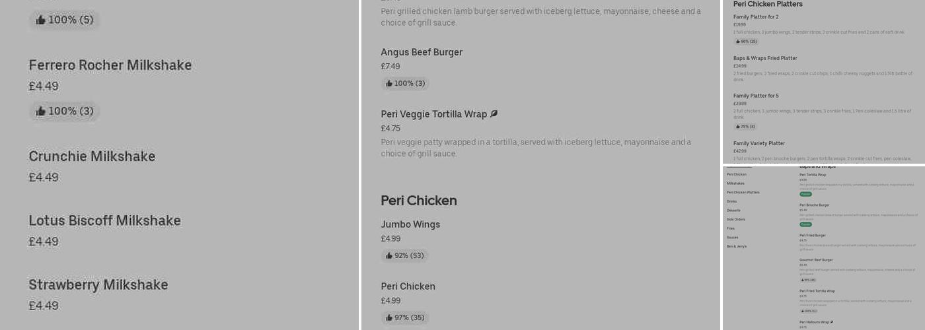Select Milkshakes in the category sidebar
This screenshot has height=330, width=925.
(735, 183)
